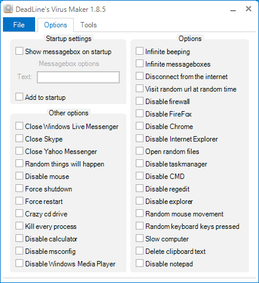Image resolution: width=259 pixels, height=283 pixels.
Task: Check the Random mouse movement box
Action: pyautogui.click(x=139, y=213)
